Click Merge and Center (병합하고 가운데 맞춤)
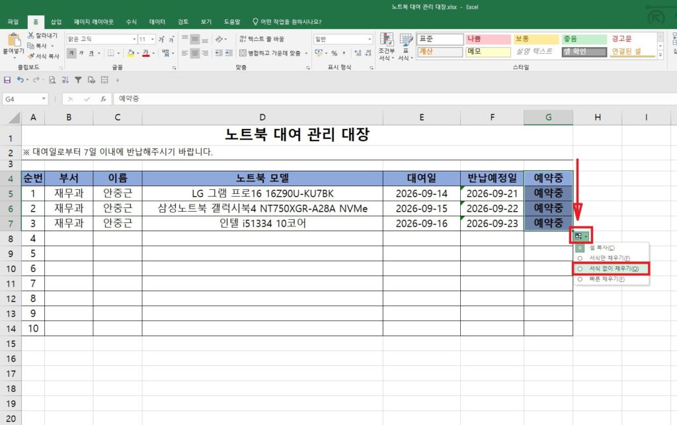This screenshot has height=425, width=677. pos(270,53)
